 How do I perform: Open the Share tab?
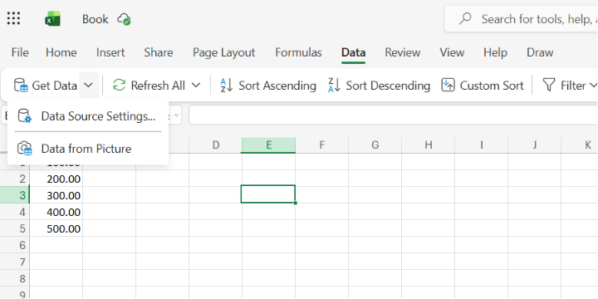coord(159,52)
